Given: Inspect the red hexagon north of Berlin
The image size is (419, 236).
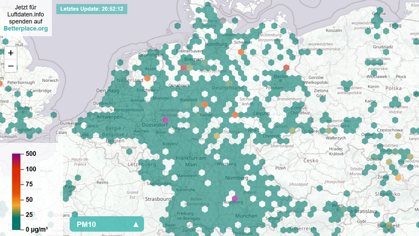Looking at the screenshot, I should (286, 68).
